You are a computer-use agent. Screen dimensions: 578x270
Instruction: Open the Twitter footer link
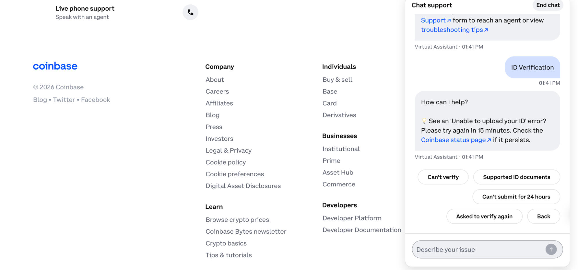pyautogui.click(x=64, y=100)
